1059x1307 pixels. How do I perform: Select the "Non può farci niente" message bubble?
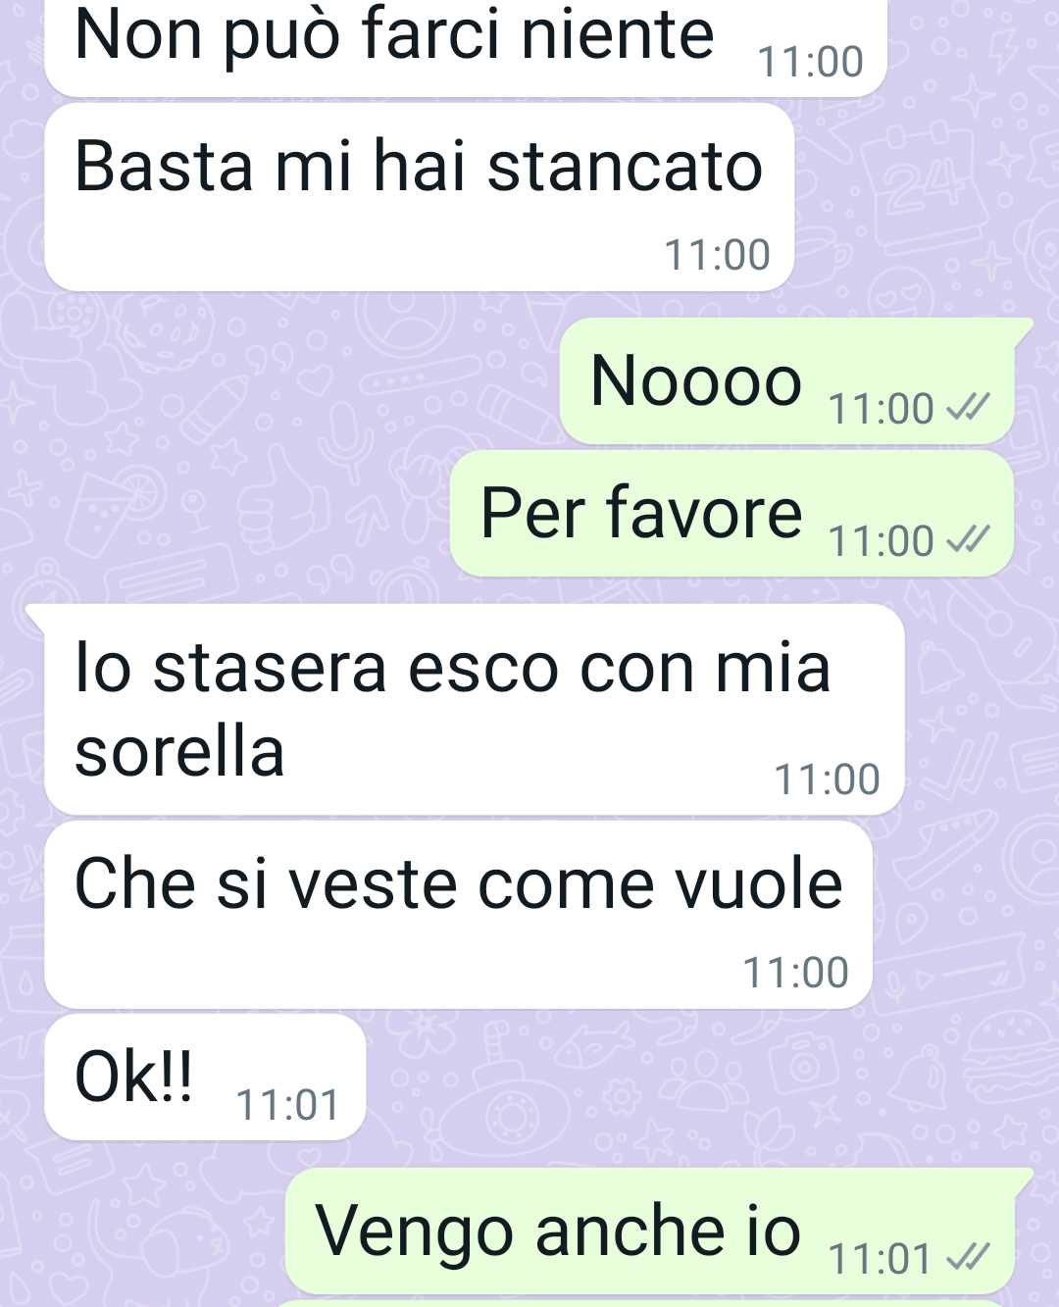click(466, 47)
